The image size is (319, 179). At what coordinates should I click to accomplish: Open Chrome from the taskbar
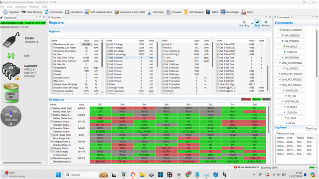[x=188, y=175]
